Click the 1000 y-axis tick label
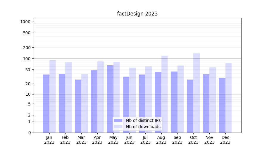 point(25,22)
